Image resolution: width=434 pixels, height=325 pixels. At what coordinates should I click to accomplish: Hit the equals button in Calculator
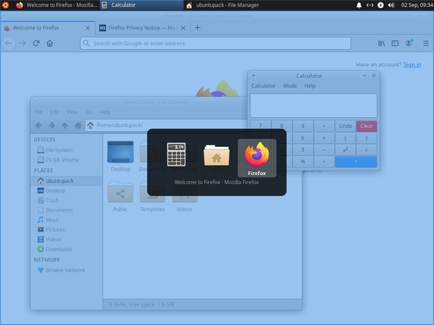tap(356, 161)
